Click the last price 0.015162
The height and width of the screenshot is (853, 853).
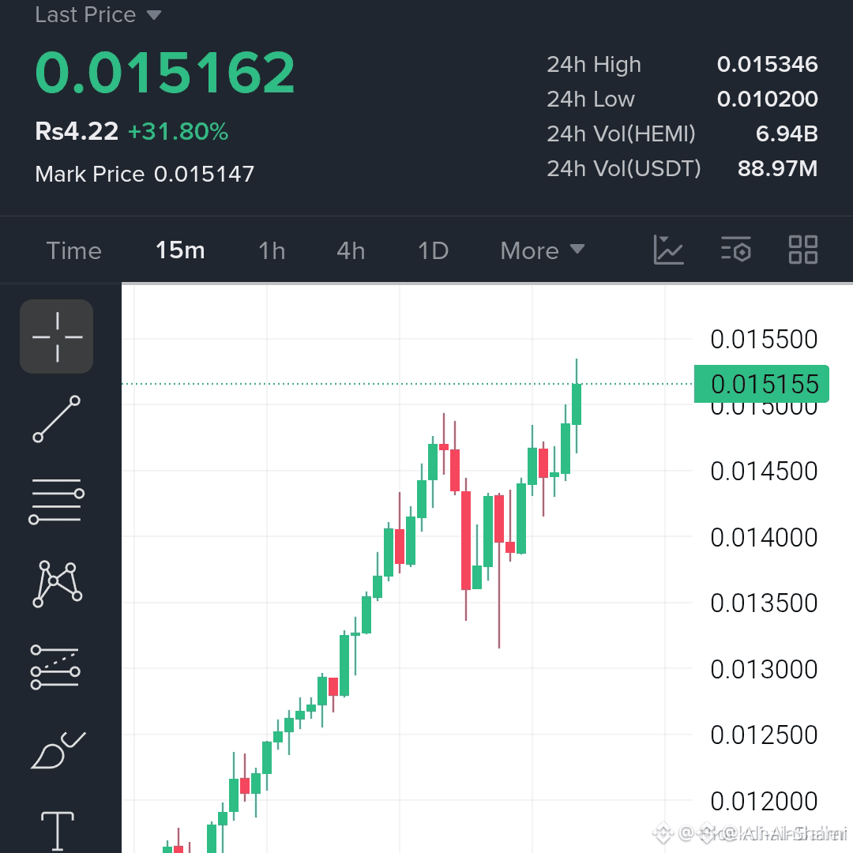click(x=165, y=73)
